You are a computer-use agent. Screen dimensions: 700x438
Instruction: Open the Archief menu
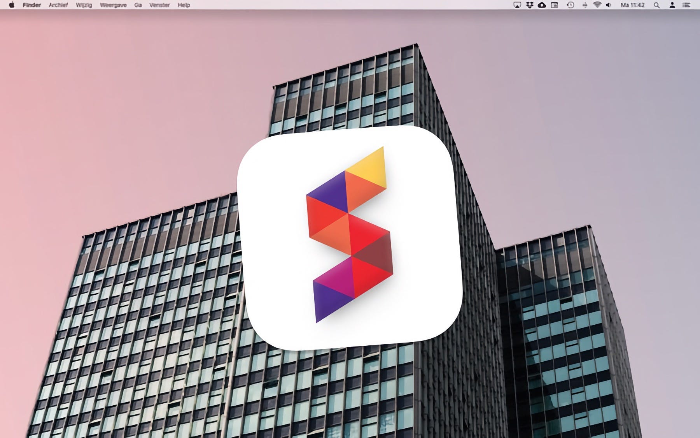[x=58, y=5]
